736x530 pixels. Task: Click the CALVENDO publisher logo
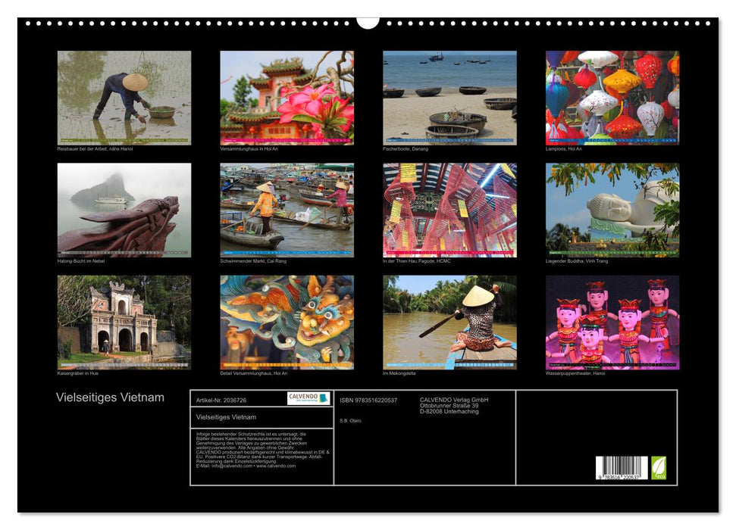click(308, 397)
